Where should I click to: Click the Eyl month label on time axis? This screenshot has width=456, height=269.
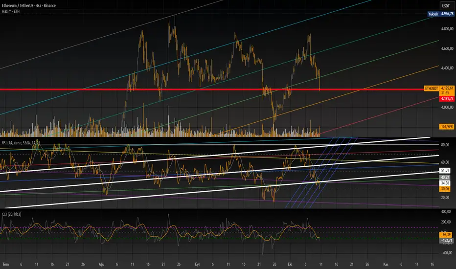[x=197, y=264]
